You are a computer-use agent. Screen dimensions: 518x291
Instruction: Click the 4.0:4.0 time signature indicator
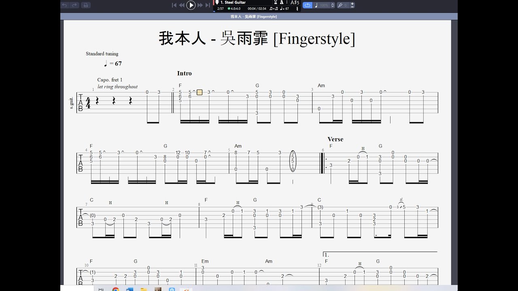tap(235, 8)
